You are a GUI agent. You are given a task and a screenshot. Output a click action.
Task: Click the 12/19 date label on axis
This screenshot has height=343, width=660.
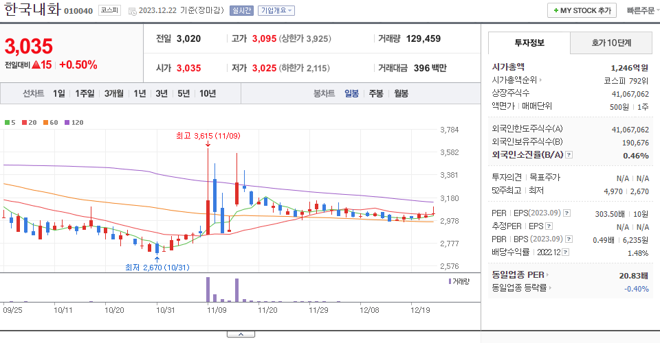(x=421, y=310)
